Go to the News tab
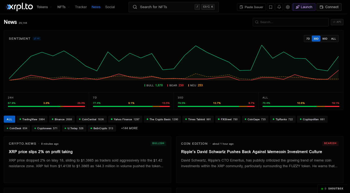Image resolution: width=350 pixels, height=193 pixels. point(96,7)
